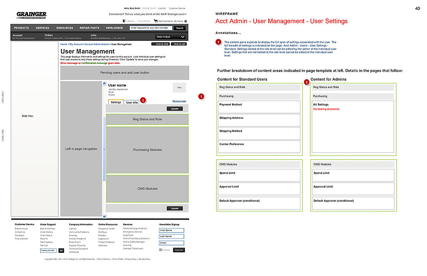The height and width of the screenshot is (276, 427).
Task: Switch to the User Info tab
Action: [132, 102]
